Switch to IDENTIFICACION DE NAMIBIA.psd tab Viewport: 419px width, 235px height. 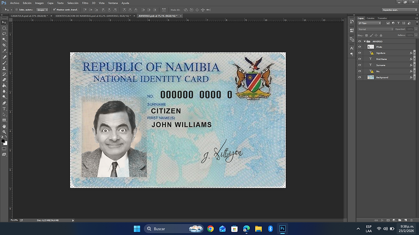coord(93,16)
